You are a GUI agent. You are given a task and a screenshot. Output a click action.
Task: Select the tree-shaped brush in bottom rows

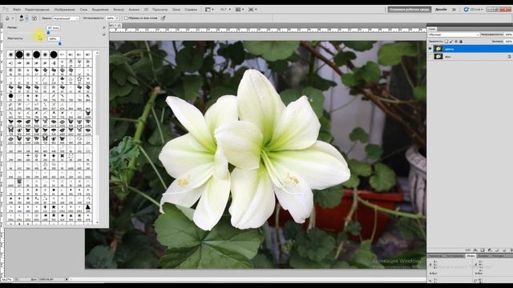[x=87, y=207]
